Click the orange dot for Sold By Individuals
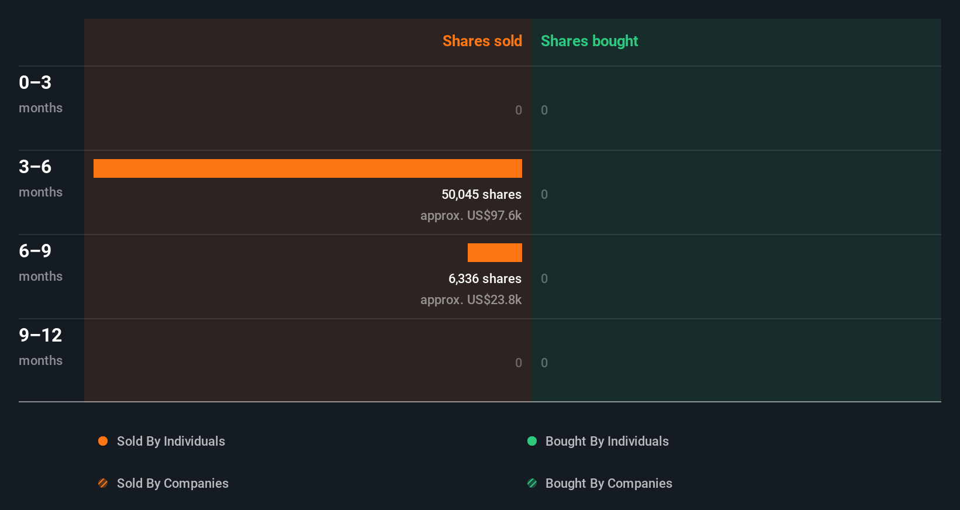Viewport: 960px width, 510px height. [103, 441]
